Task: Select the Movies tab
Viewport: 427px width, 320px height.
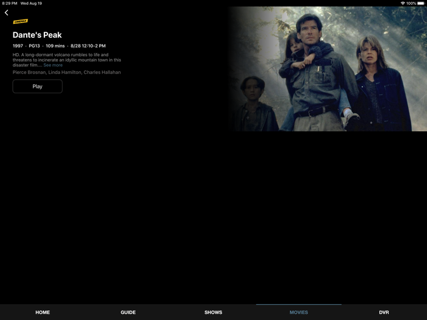Action: tap(299, 312)
